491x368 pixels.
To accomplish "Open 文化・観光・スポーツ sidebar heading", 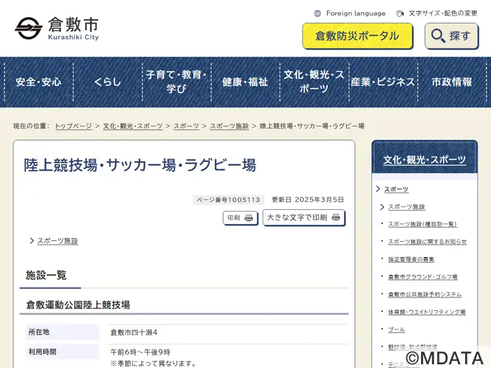I will pyautogui.click(x=424, y=160).
